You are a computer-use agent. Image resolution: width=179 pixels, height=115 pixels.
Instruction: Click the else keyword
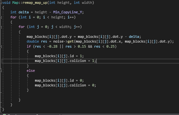pyautogui.click(x=31, y=71)
